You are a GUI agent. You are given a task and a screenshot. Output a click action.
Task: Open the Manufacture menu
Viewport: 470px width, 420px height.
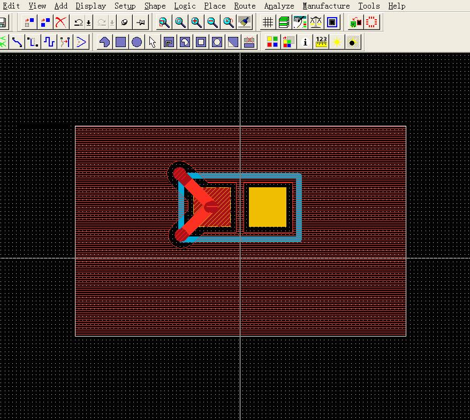326,6
